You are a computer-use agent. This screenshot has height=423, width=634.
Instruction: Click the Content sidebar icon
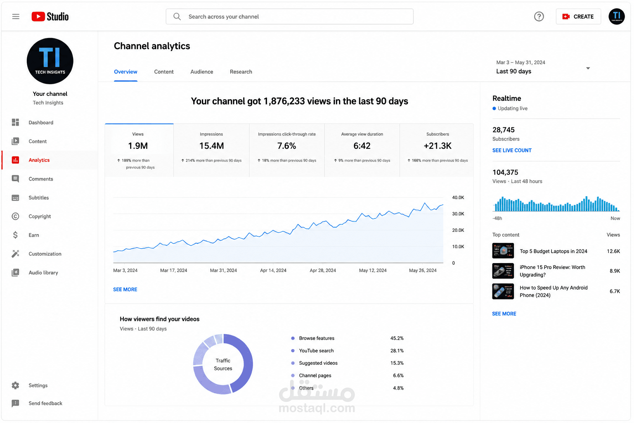[15, 141]
